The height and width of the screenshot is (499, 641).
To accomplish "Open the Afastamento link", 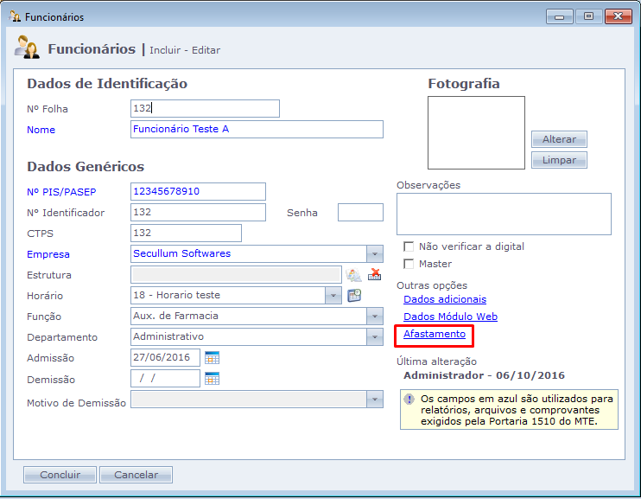I will [435, 334].
